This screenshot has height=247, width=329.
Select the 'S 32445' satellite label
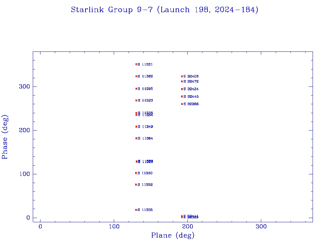point(191,96)
